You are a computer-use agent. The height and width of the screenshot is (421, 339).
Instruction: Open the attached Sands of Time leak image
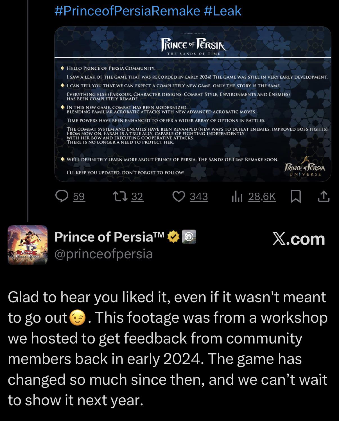click(193, 104)
